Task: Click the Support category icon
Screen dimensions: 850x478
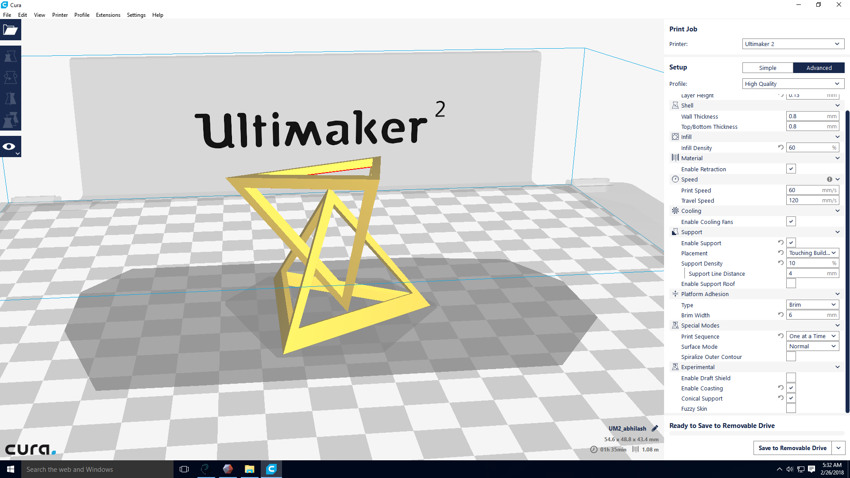Action: click(675, 232)
